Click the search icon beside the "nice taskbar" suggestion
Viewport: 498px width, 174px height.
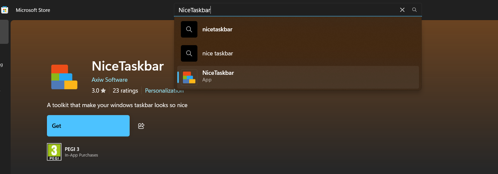189,53
